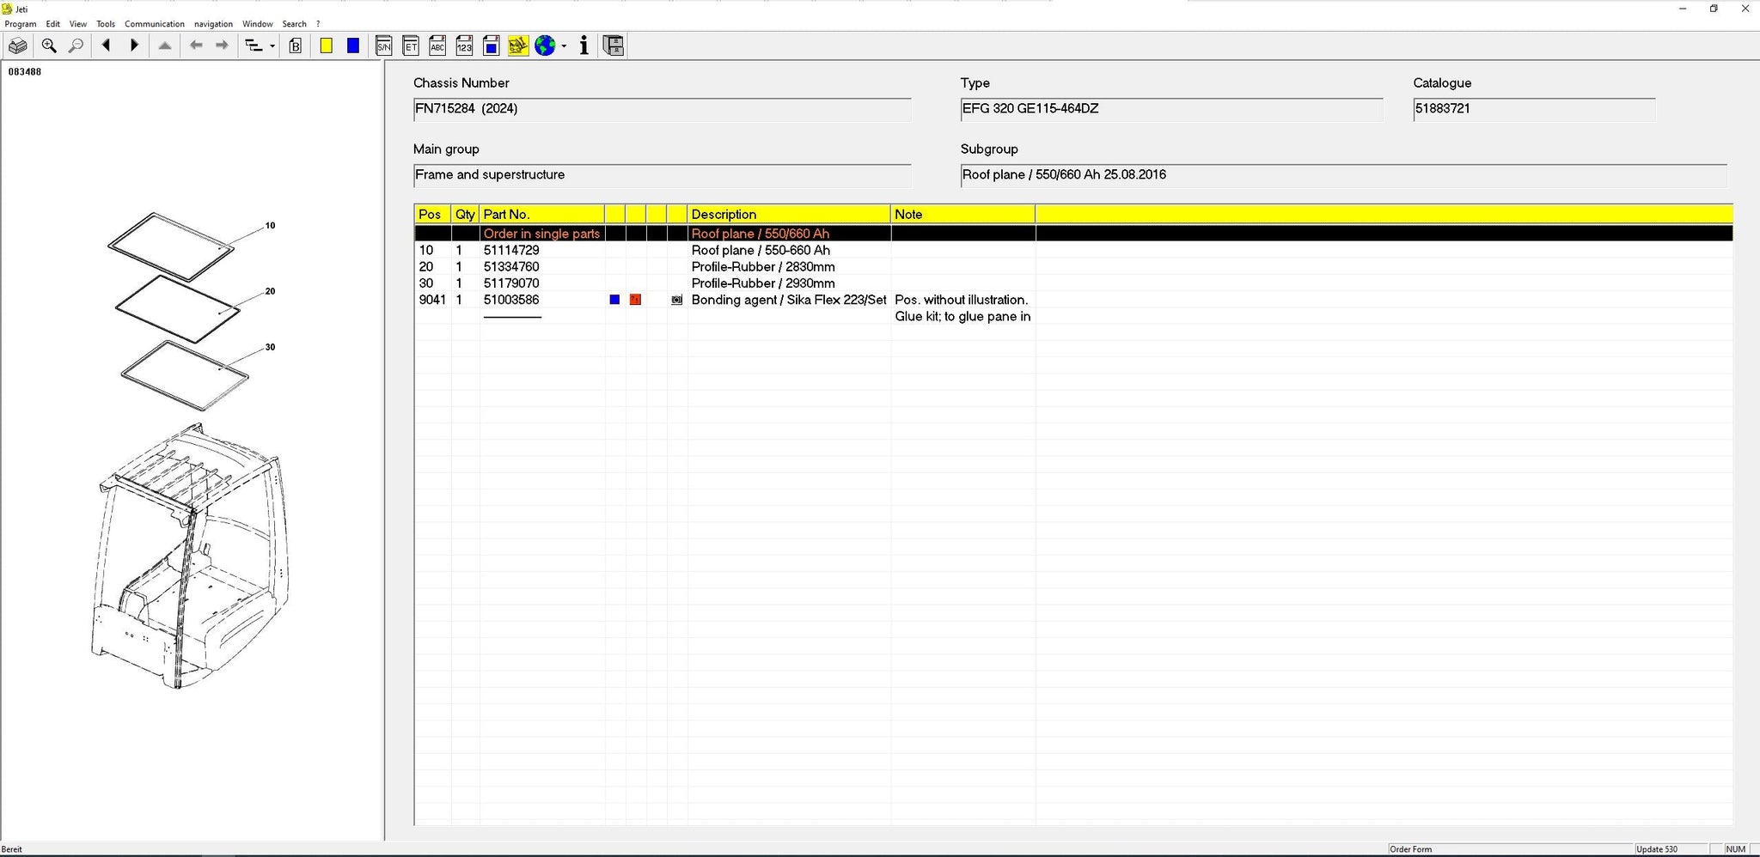Select part number 51114729 row

click(x=511, y=251)
